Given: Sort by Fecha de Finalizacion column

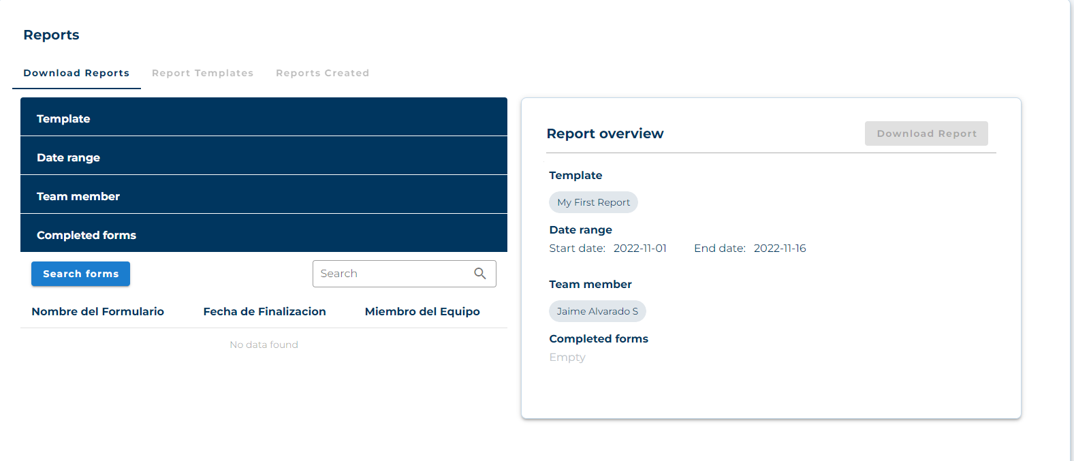Looking at the screenshot, I should click(264, 311).
